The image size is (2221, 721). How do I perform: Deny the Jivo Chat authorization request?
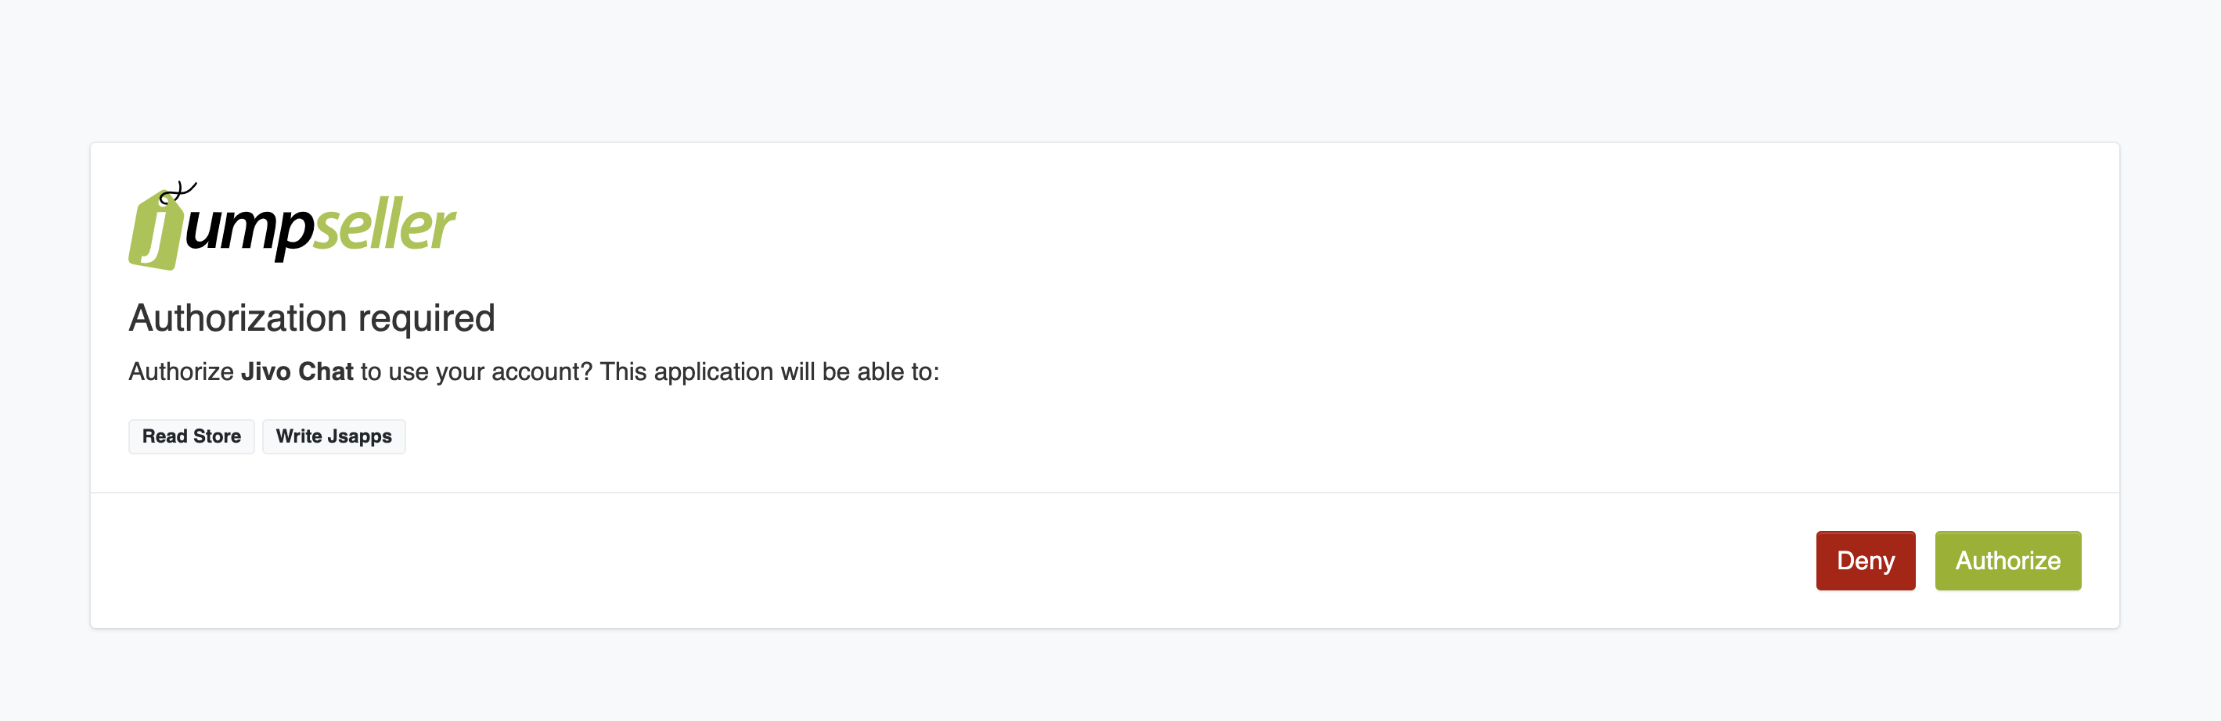coord(1866,561)
